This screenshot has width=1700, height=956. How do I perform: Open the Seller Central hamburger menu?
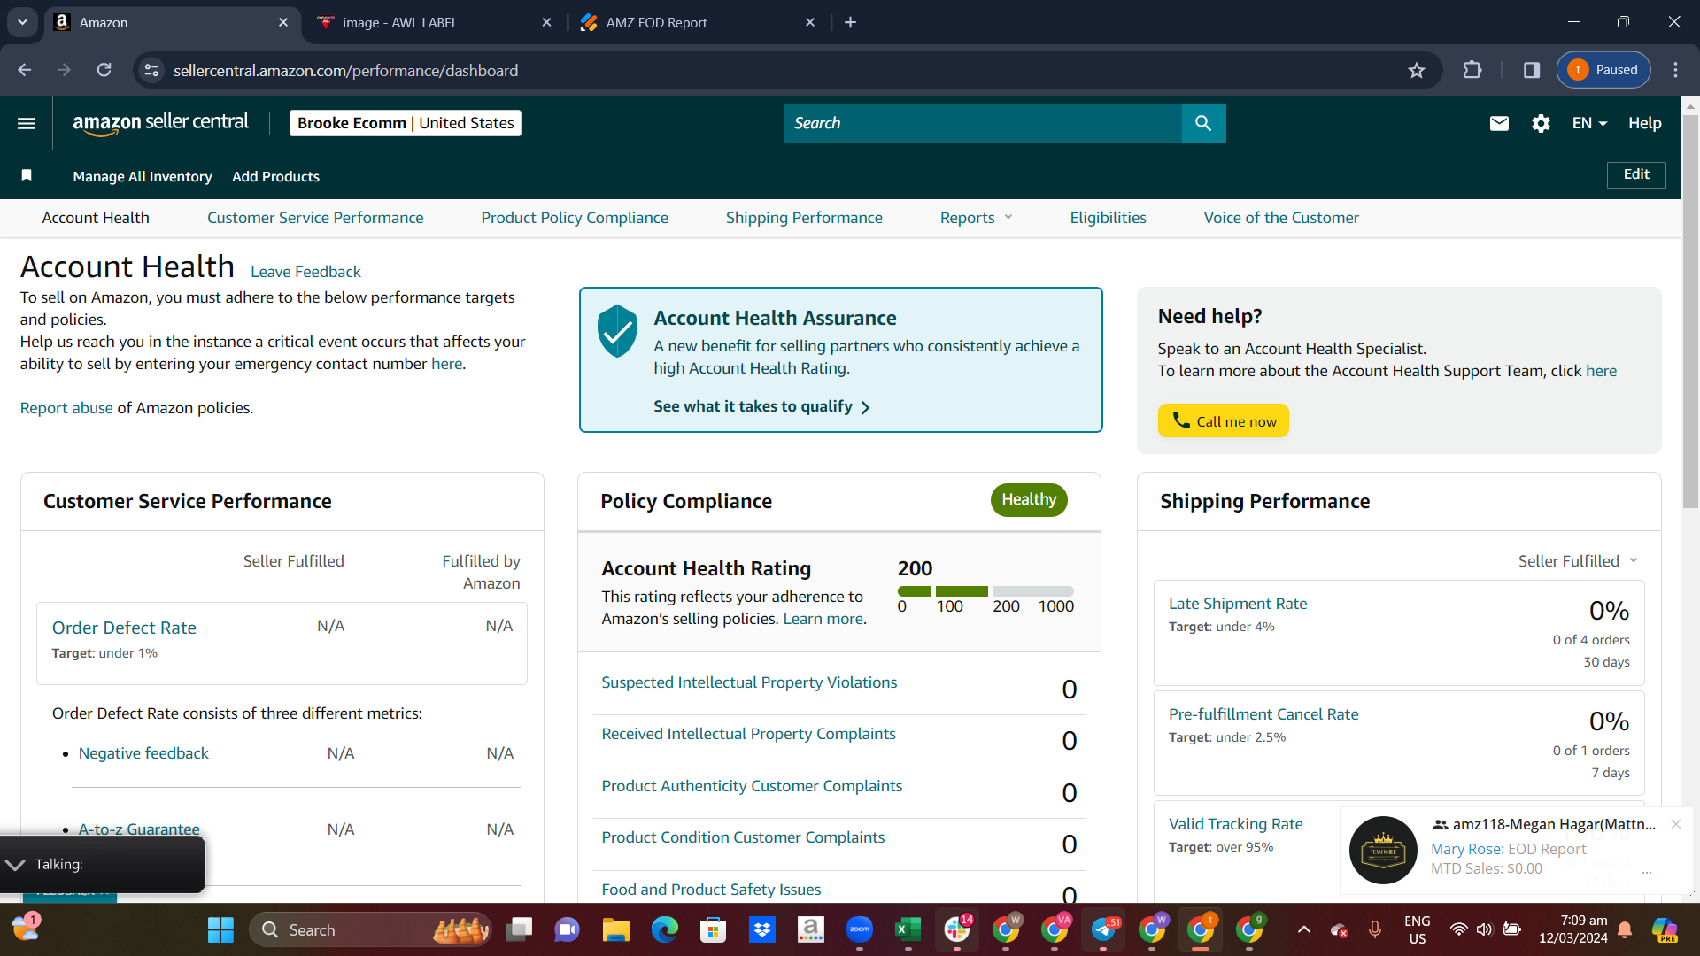(27, 123)
